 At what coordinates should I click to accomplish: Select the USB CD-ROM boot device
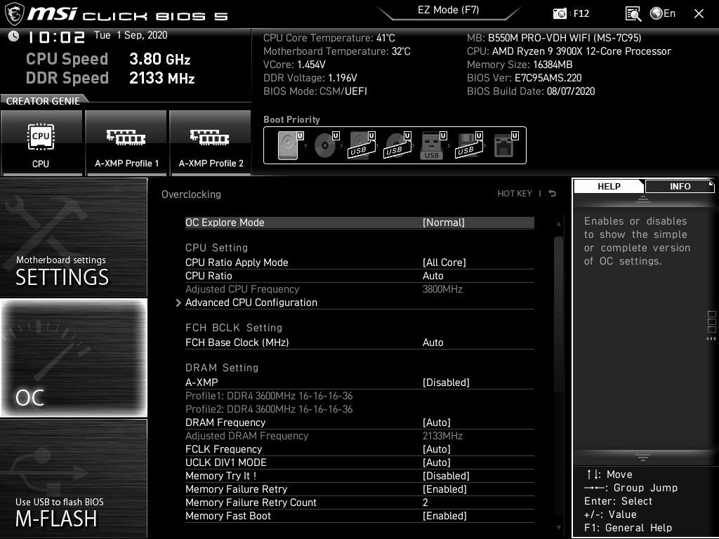[x=397, y=145]
